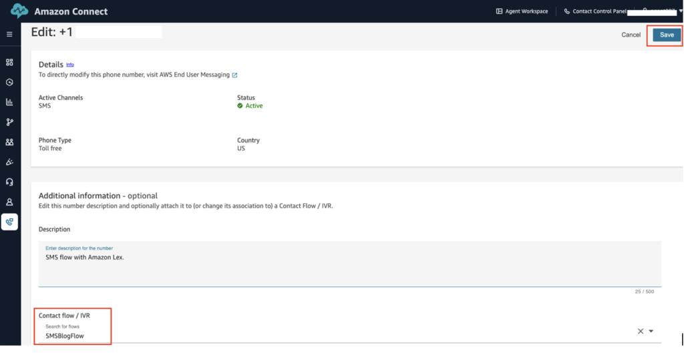Click the Description label
The image size is (684, 353).
tap(55, 230)
